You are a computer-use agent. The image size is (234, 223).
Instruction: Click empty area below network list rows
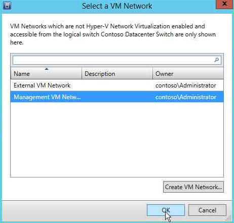(x=117, y=140)
